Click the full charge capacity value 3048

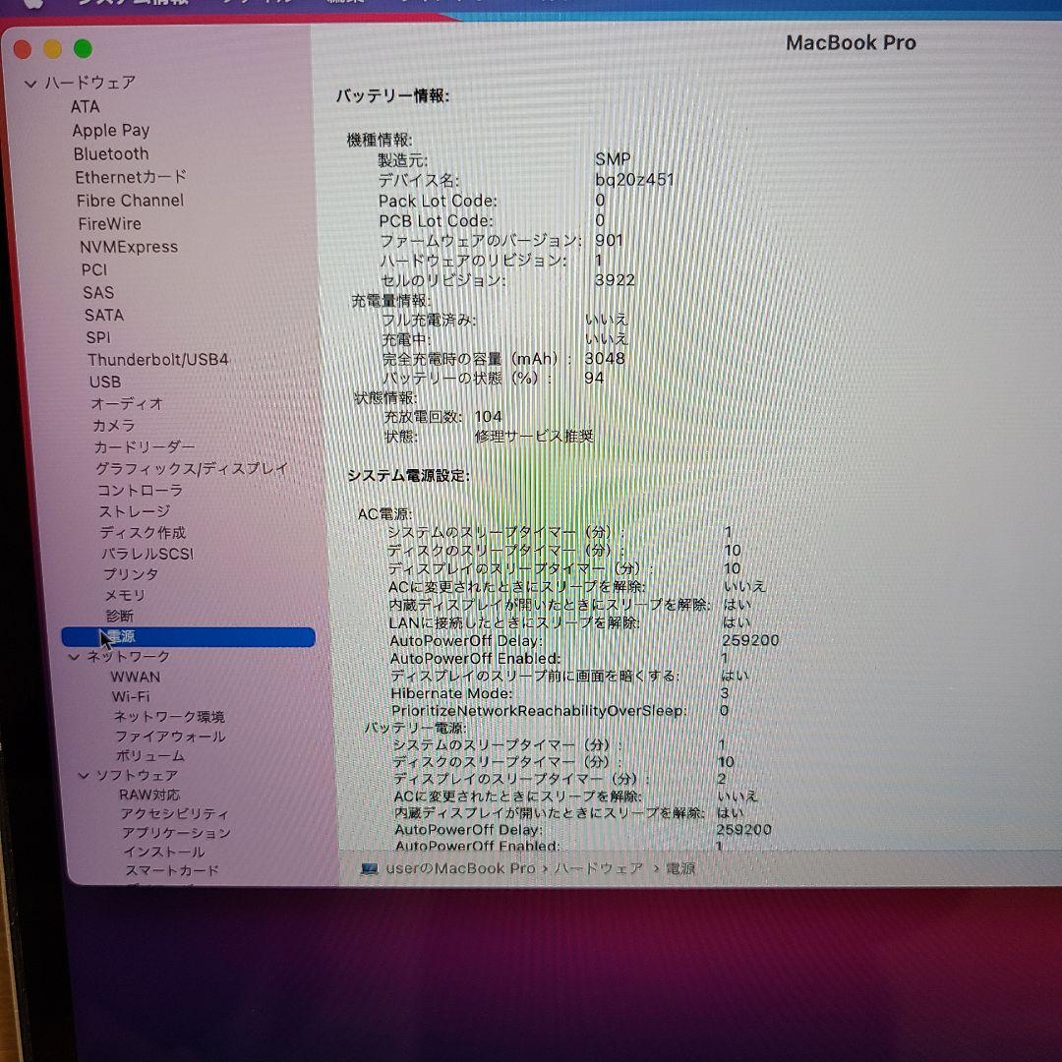tap(605, 358)
